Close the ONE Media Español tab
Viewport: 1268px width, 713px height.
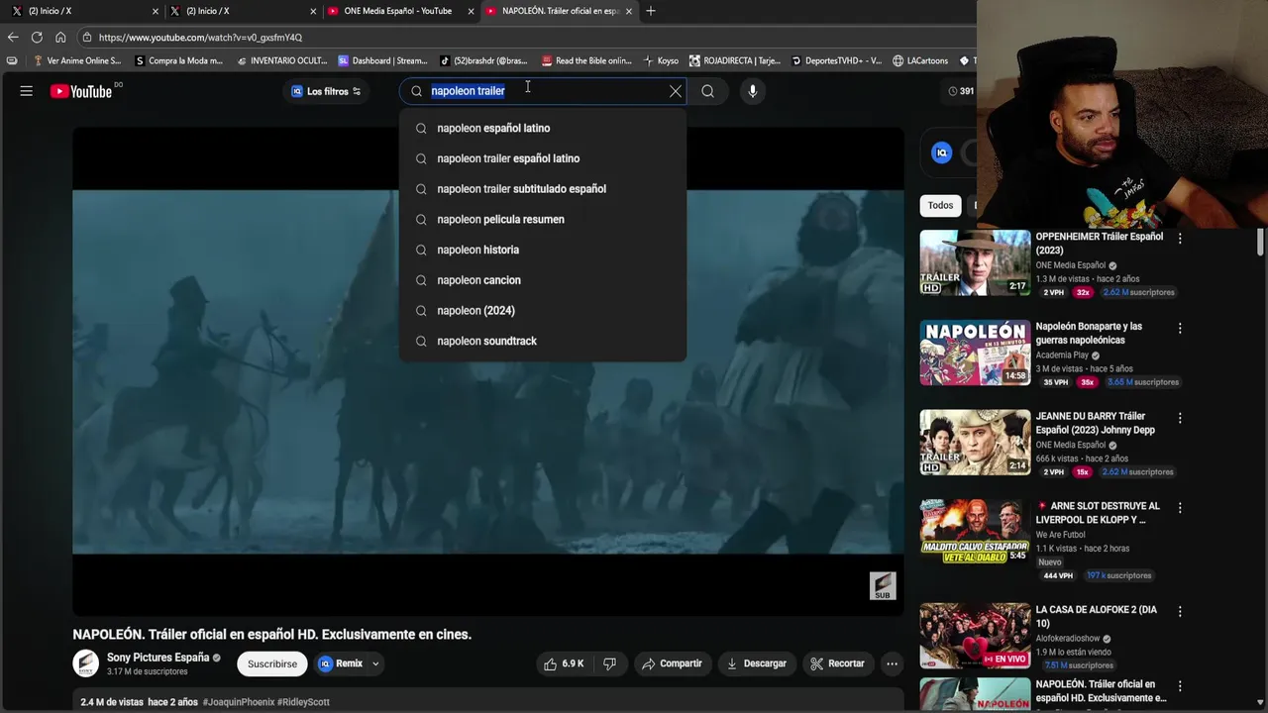click(x=471, y=11)
